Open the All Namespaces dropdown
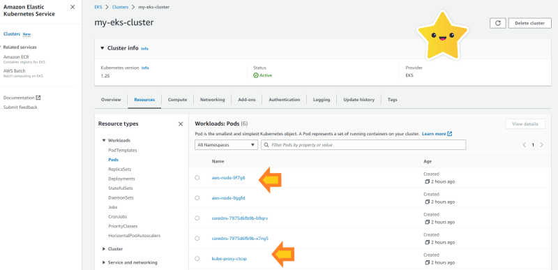The image size is (558, 270). tap(226, 145)
